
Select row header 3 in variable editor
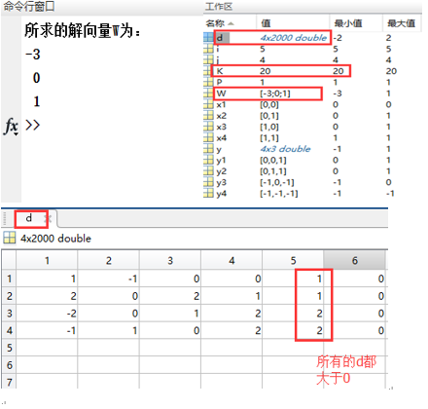click(x=9, y=314)
